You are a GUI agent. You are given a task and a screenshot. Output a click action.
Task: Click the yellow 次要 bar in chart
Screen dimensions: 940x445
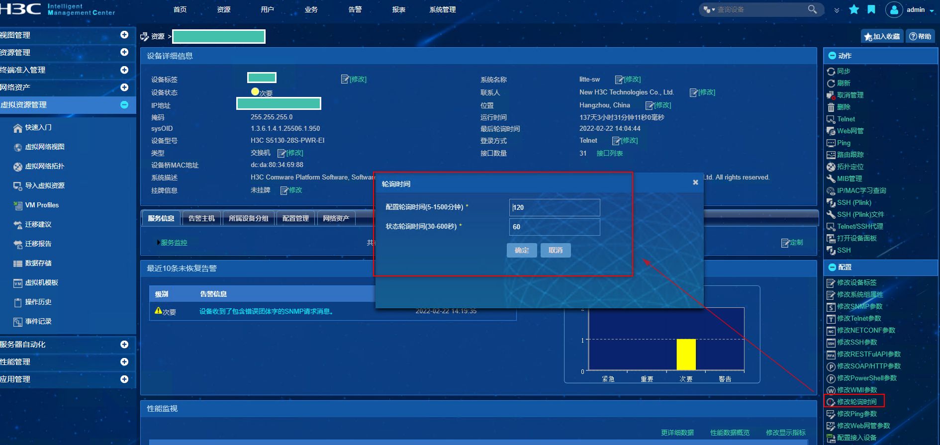pyautogui.click(x=686, y=355)
